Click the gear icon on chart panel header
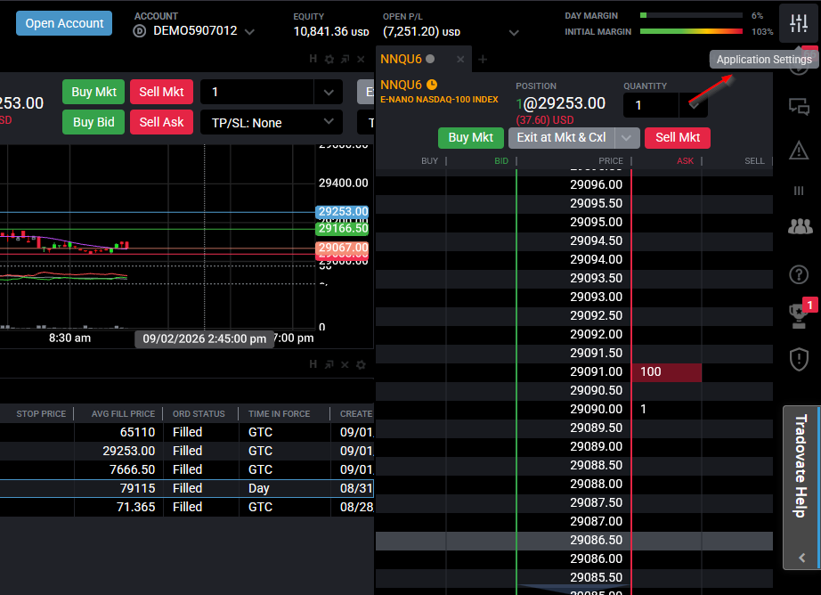 tap(329, 59)
